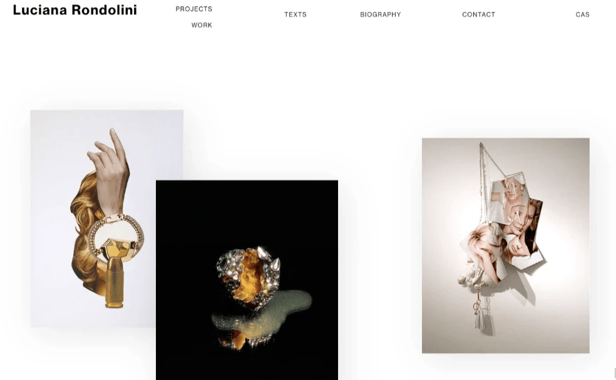Viewport: 616px width, 380px height.
Task: Click the crystal-studded ring object
Action: pos(249,276)
